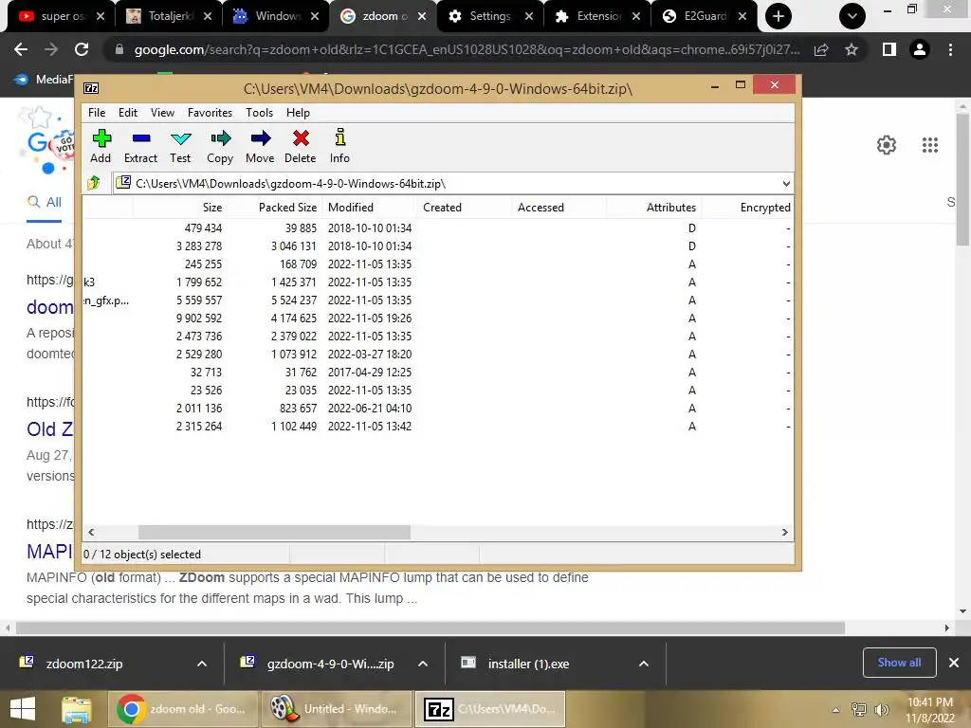Click the 7-Zip scroll left arrow
This screenshot has height=728, width=971.
click(x=91, y=533)
